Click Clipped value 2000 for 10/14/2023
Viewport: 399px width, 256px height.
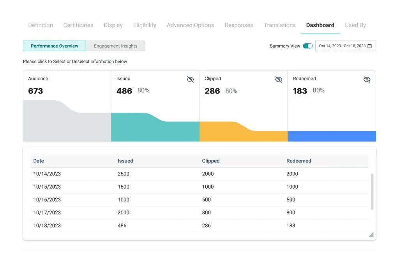(x=208, y=174)
